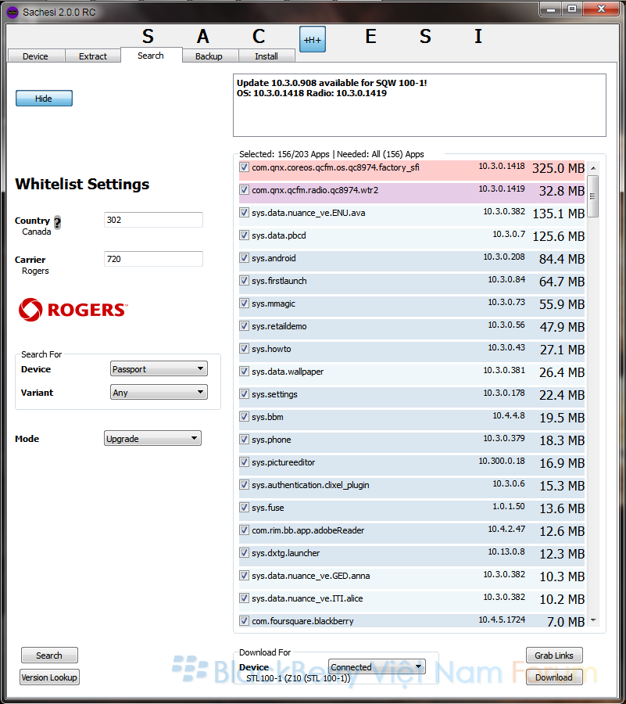Click the '32.8 MB' size value
The image size is (626, 704).
point(562,191)
